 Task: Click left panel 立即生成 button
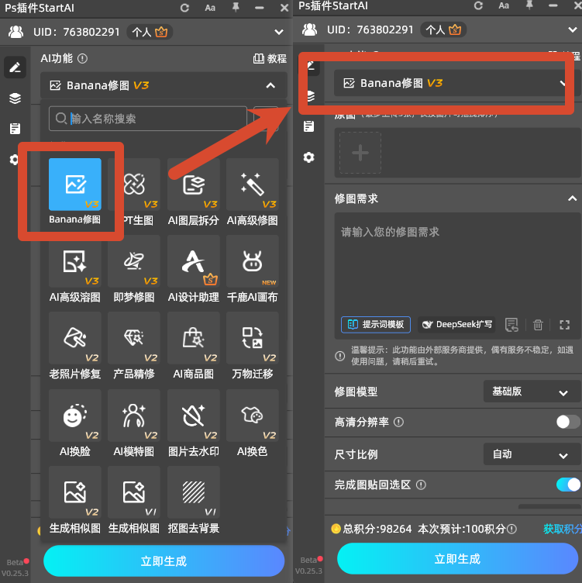pyautogui.click(x=164, y=561)
